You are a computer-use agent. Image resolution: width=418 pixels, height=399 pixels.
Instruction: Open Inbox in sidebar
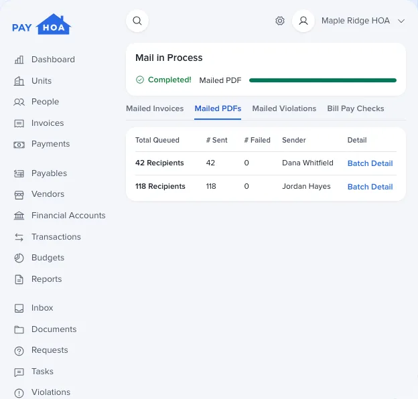42,308
